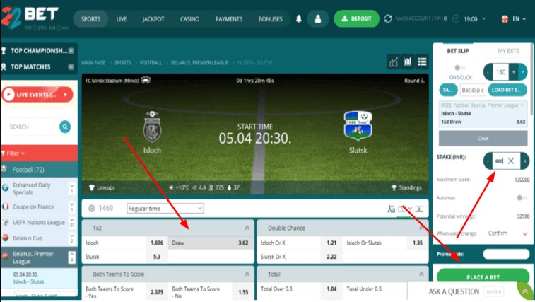Click the clock icon beside 19:00

[x=456, y=19]
